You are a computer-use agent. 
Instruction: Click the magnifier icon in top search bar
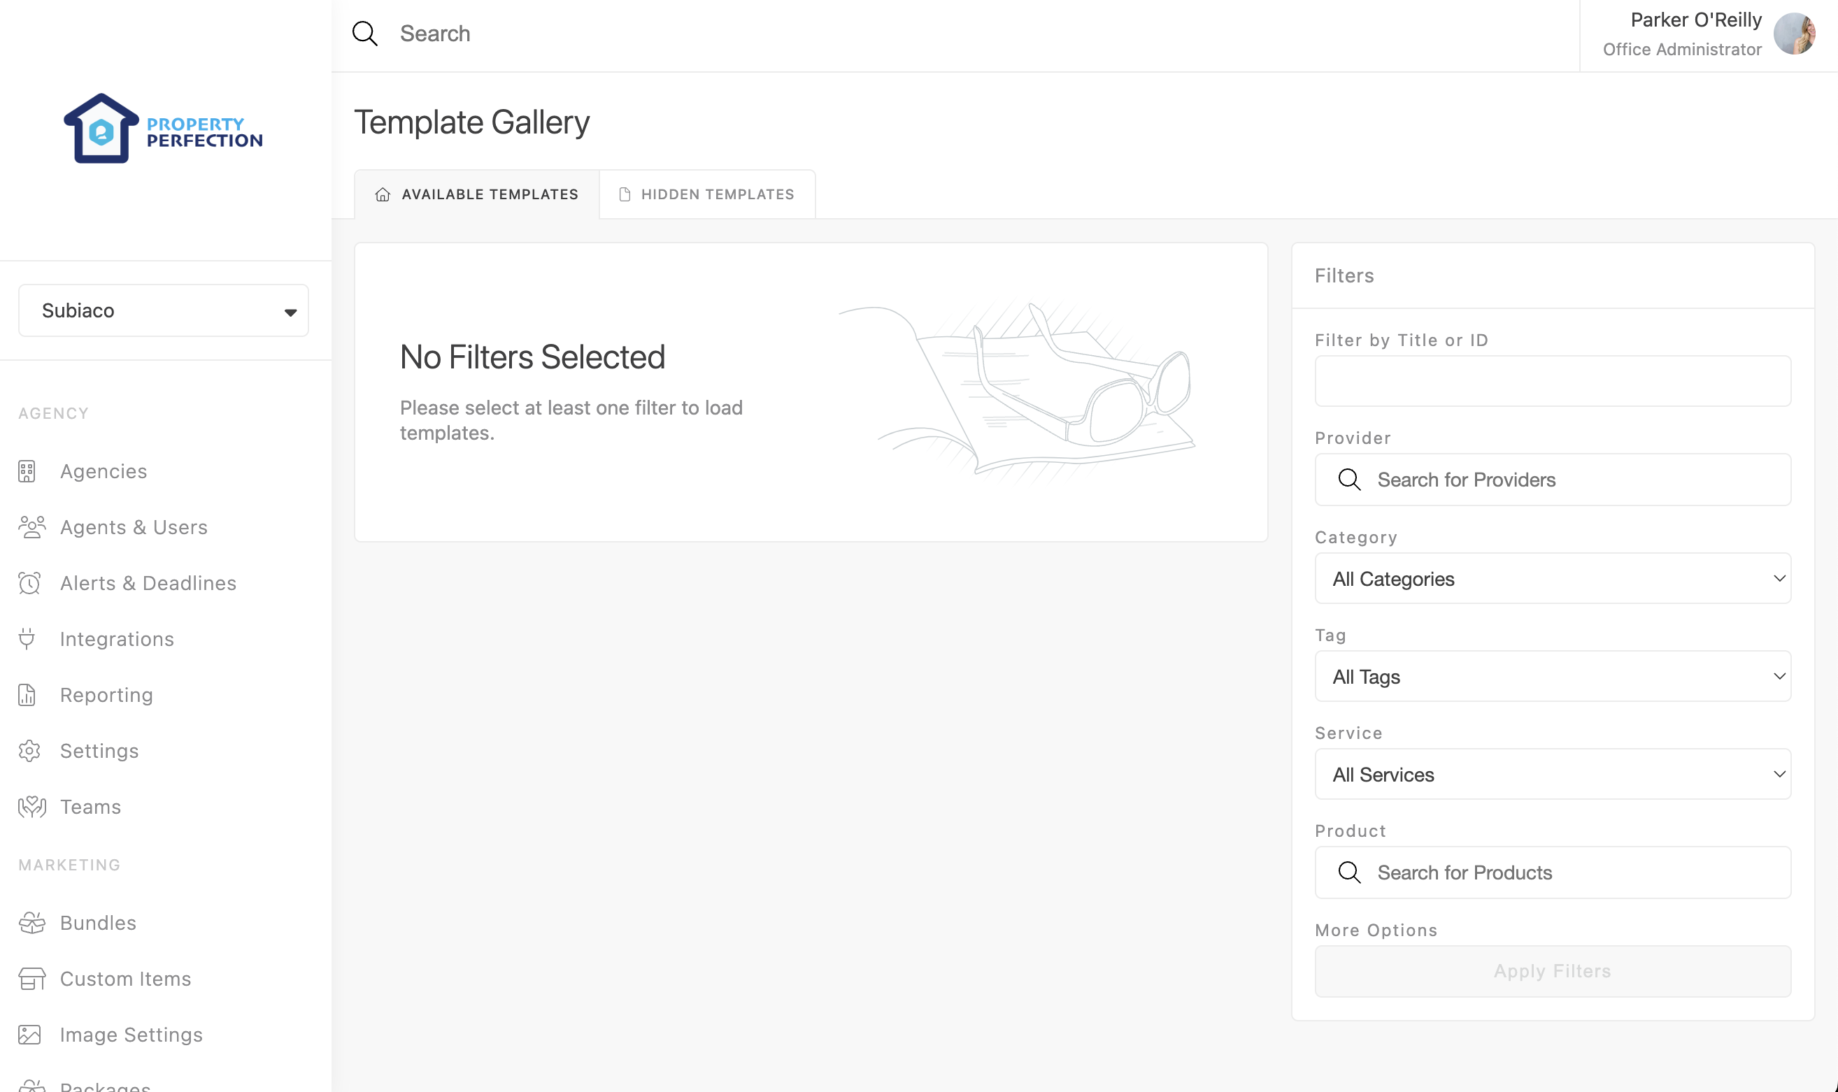(365, 34)
